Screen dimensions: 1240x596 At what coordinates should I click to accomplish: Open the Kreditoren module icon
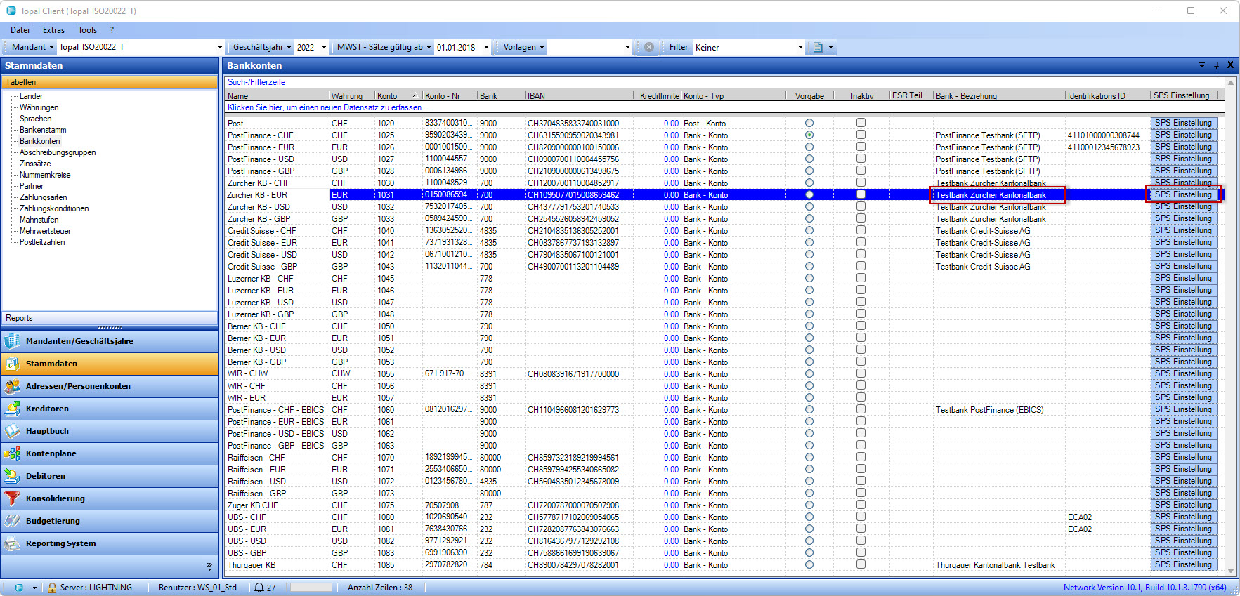pos(12,409)
